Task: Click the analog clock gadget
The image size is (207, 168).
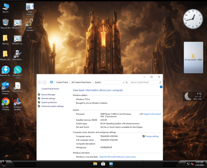Action: 193,19
